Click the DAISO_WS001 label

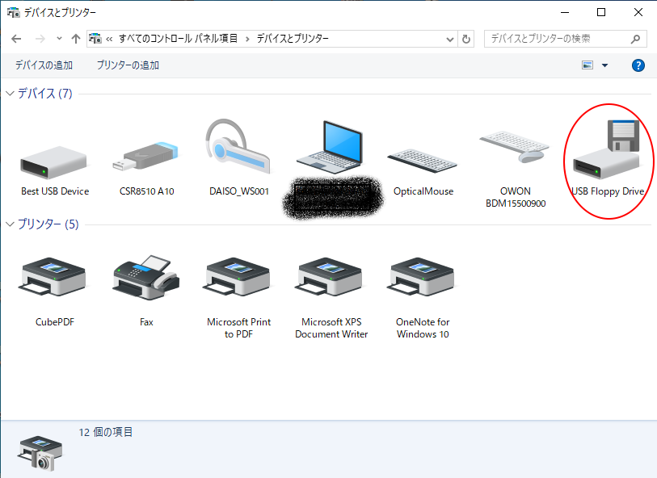click(x=239, y=191)
